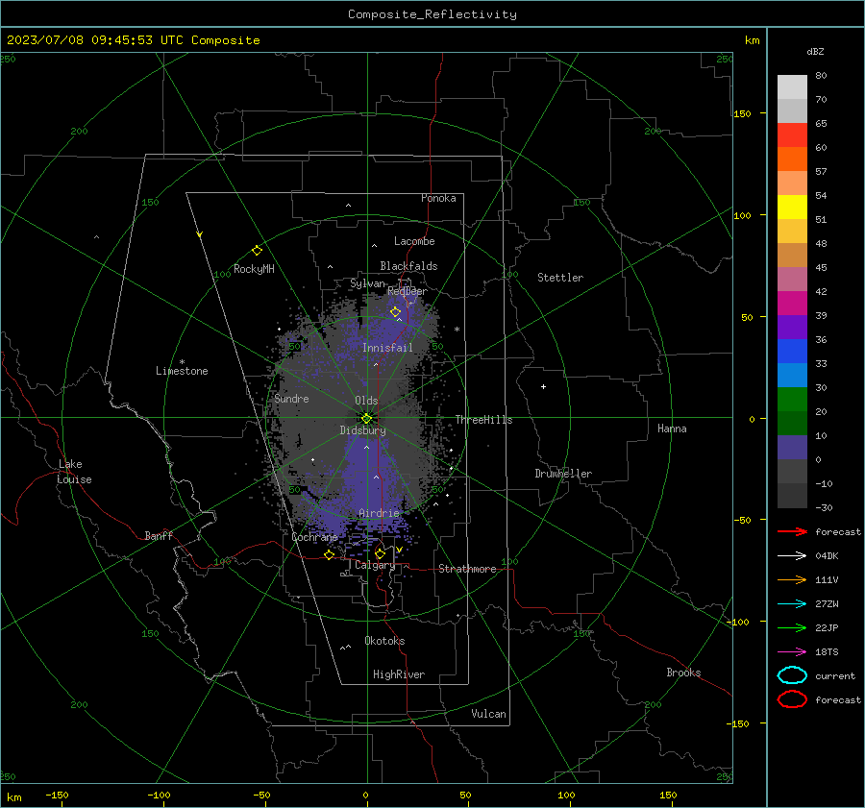This screenshot has width=865, height=808.
Task: Pick the magenta 42–39 dBZ swatch
Action: point(792,304)
